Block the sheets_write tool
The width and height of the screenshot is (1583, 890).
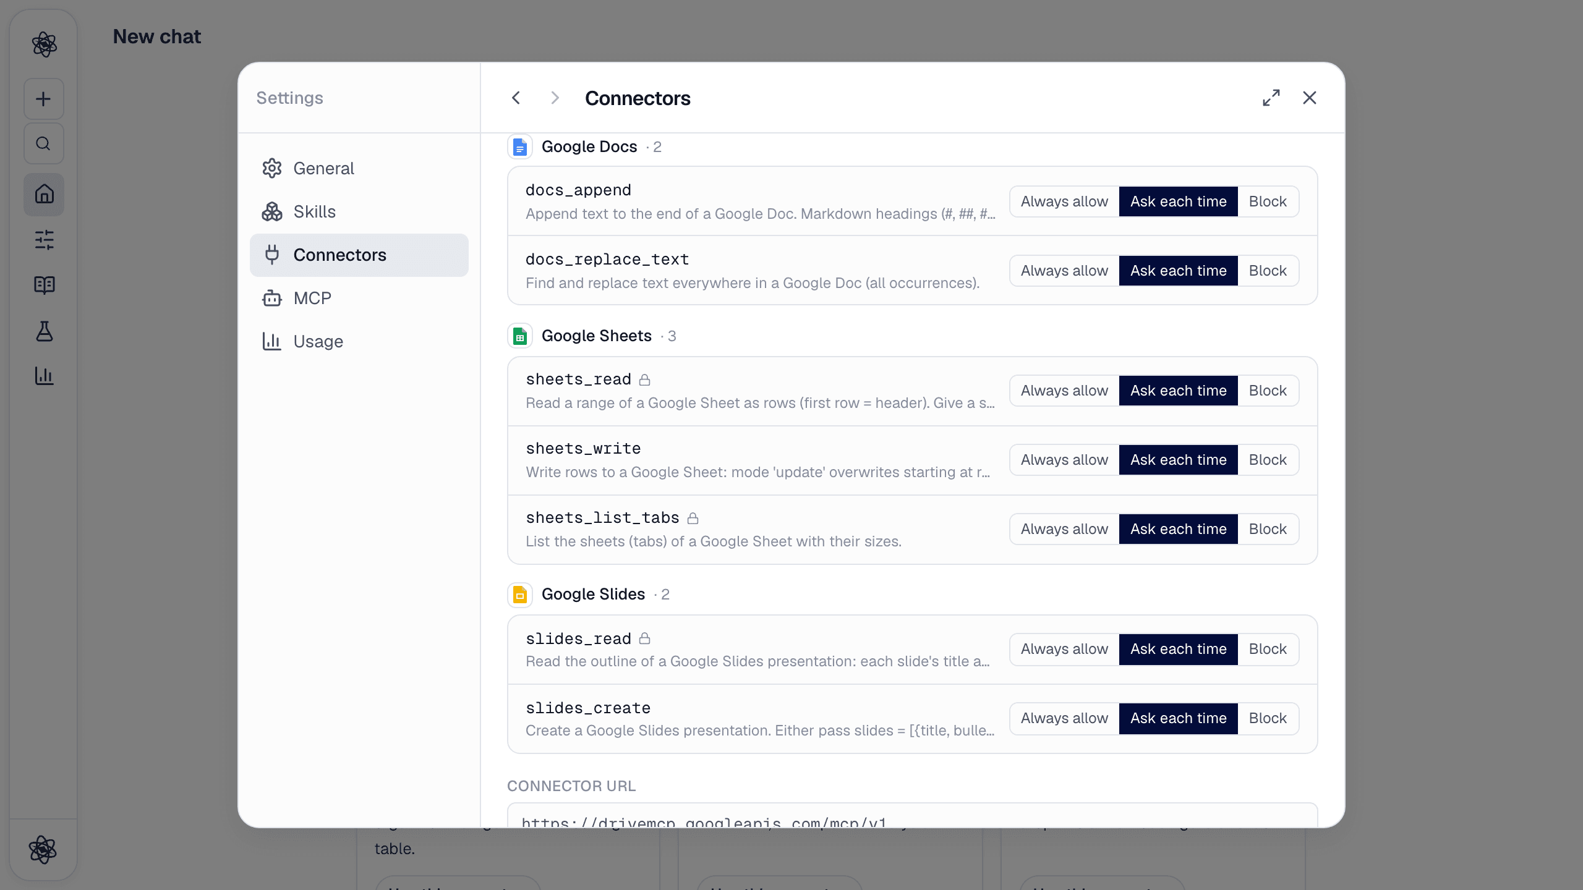(x=1268, y=460)
